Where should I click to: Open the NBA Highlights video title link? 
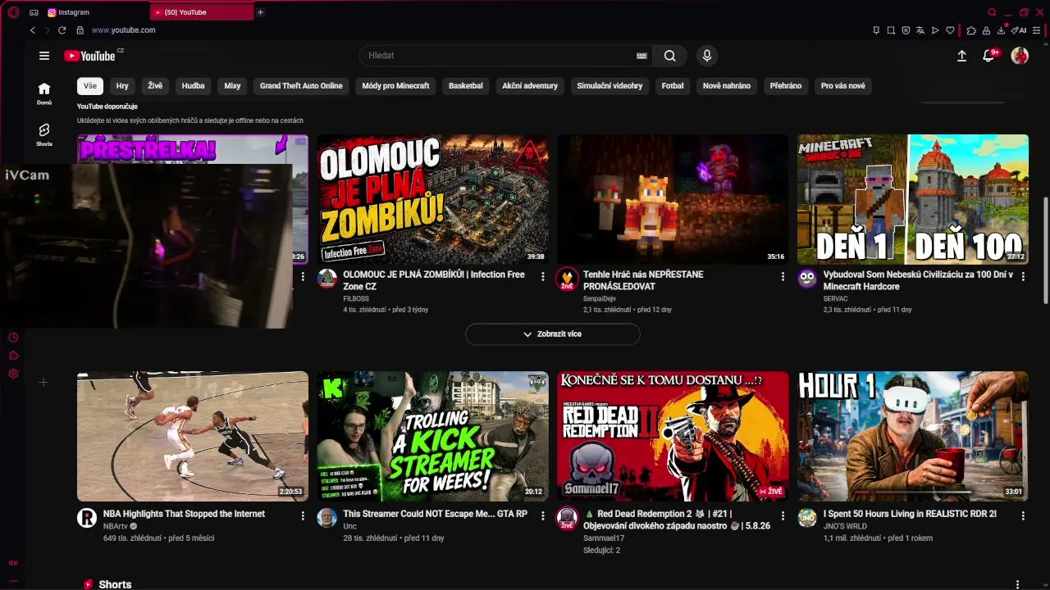pyautogui.click(x=184, y=514)
